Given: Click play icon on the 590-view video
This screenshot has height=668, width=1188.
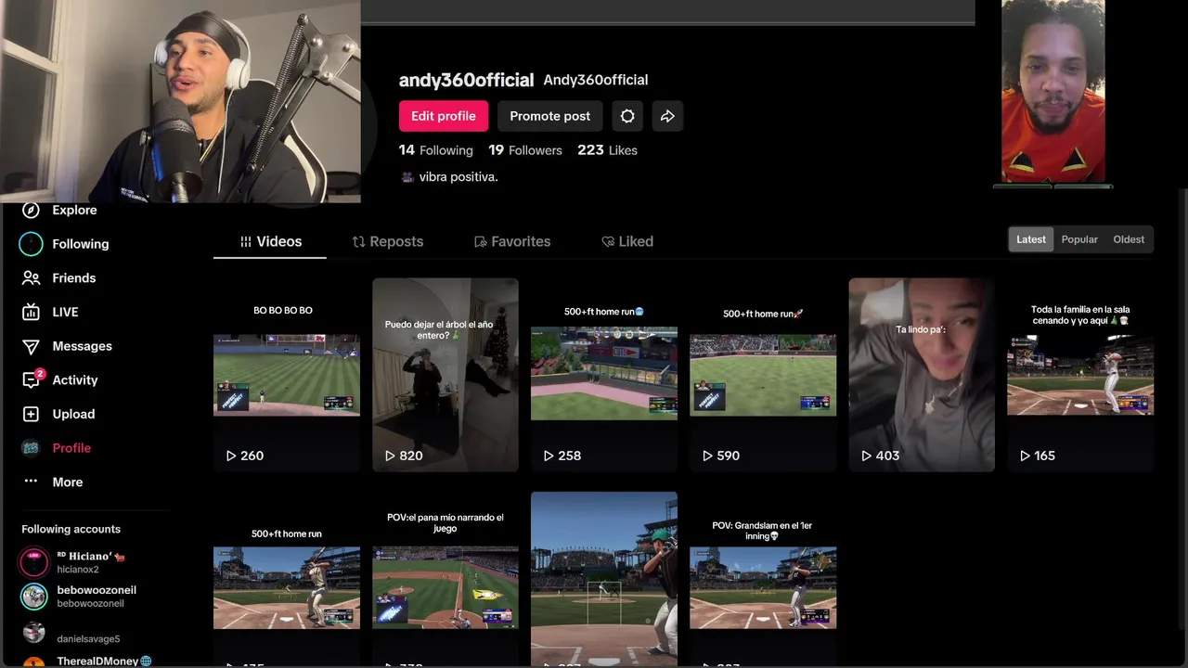Looking at the screenshot, I should tap(707, 456).
